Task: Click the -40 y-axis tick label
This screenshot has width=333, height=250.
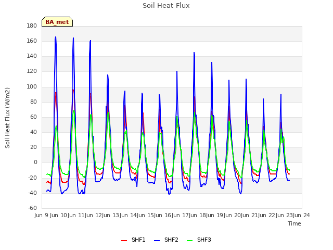Action: click(x=32, y=193)
